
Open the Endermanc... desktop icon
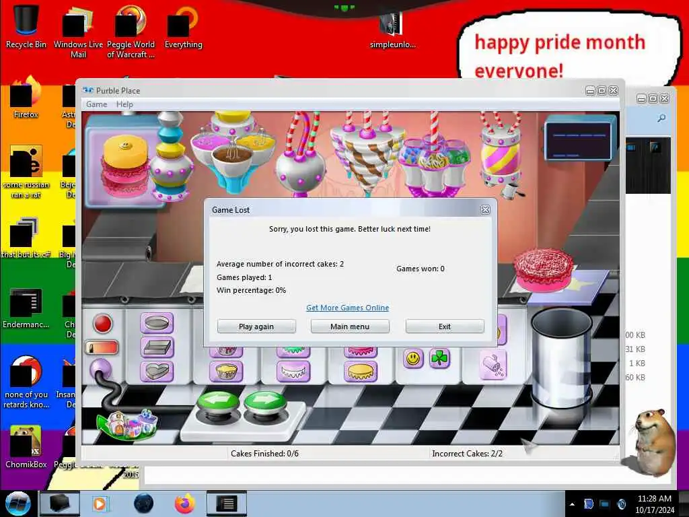pyautogui.click(x=26, y=308)
